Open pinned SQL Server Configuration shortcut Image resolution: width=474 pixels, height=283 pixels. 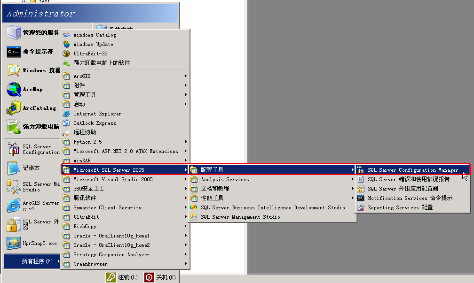(33, 149)
